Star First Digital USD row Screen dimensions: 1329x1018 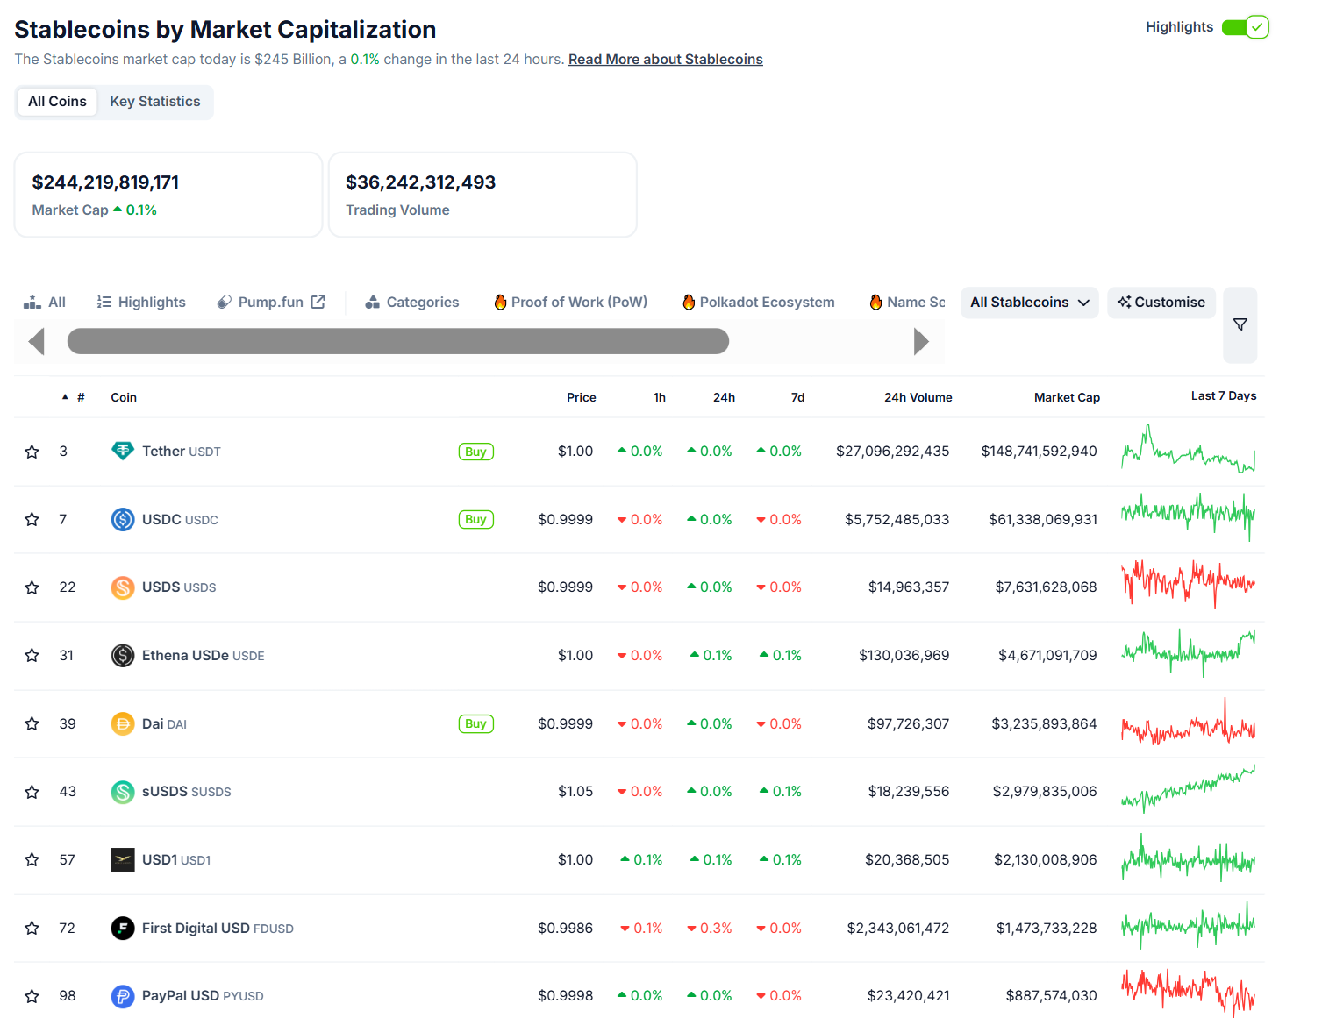(x=32, y=928)
